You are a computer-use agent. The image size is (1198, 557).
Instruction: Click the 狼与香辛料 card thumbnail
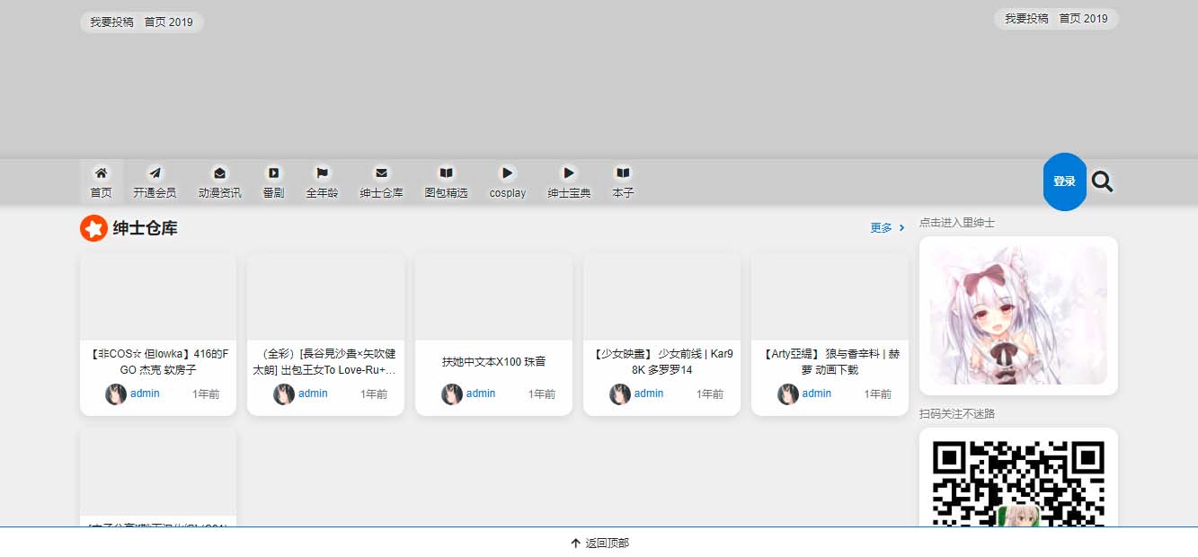829,297
